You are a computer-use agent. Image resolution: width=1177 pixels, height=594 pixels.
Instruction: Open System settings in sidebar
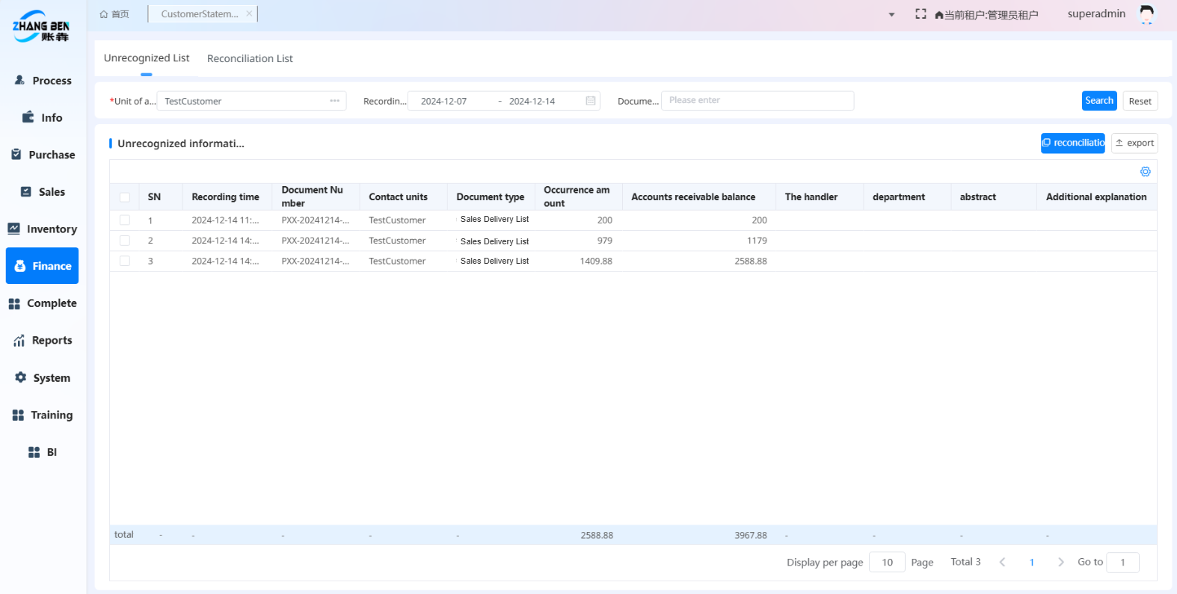coord(43,378)
